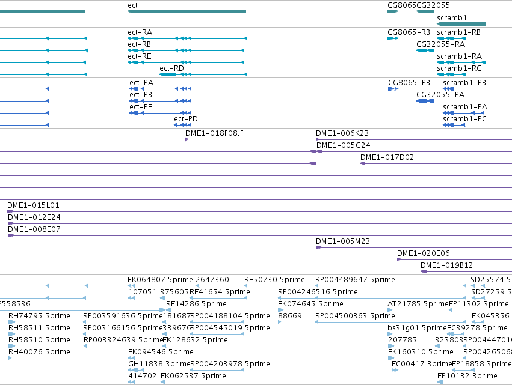The height and width of the screenshot is (385, 512).
Task: Select the ect gene bar
Action: pyautogui.click(x=187, y=11)
